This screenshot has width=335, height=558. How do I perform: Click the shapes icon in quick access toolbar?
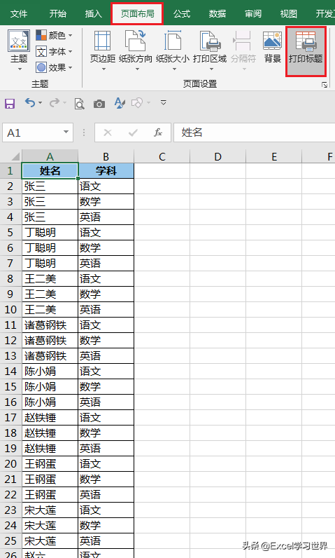[136, 103]
